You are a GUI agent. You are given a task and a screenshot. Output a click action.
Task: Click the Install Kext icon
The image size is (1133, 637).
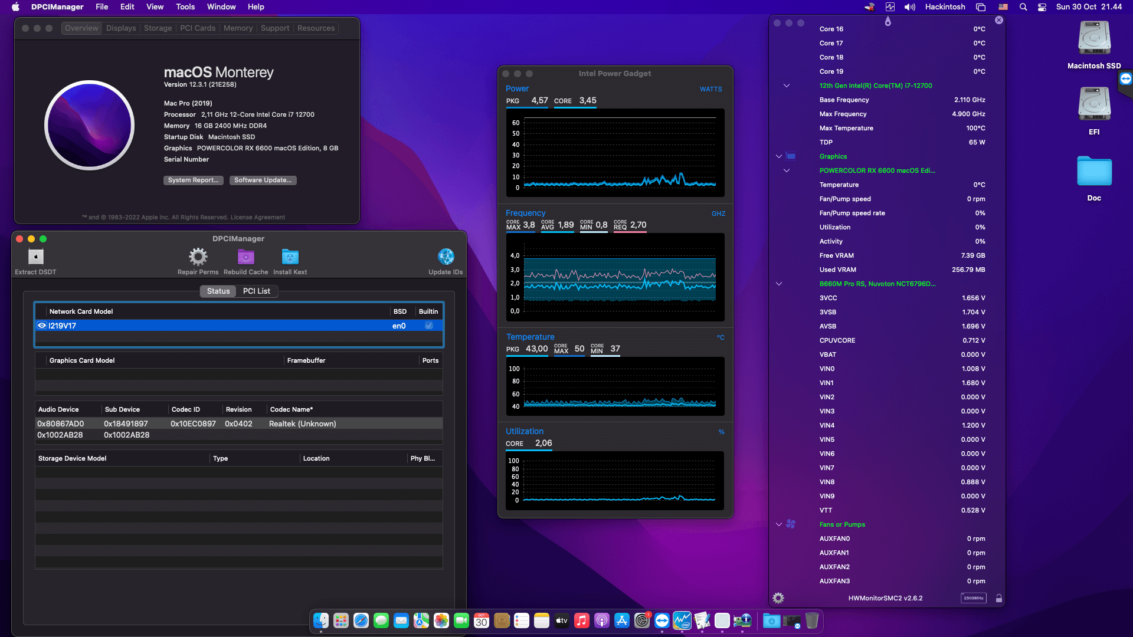[290, 257]
